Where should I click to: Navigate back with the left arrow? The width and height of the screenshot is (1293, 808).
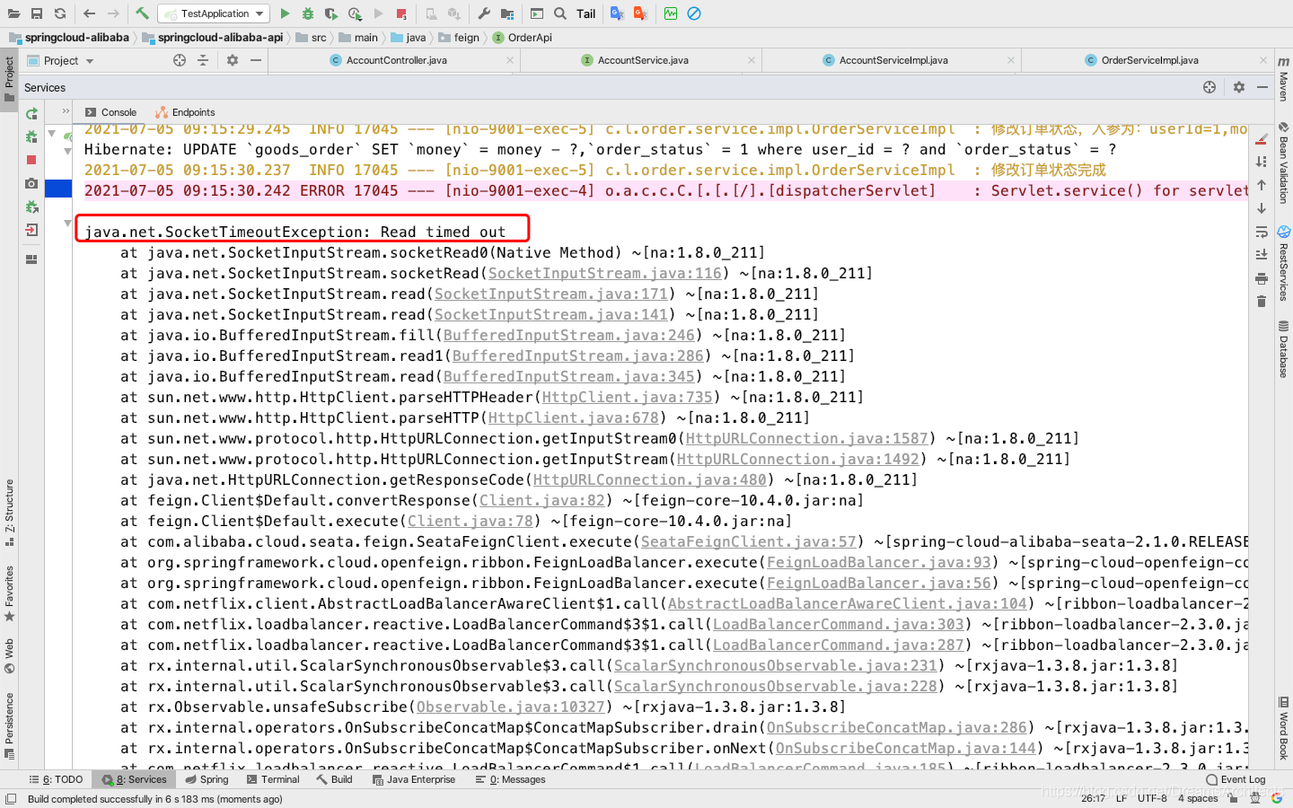pos(89,13)
